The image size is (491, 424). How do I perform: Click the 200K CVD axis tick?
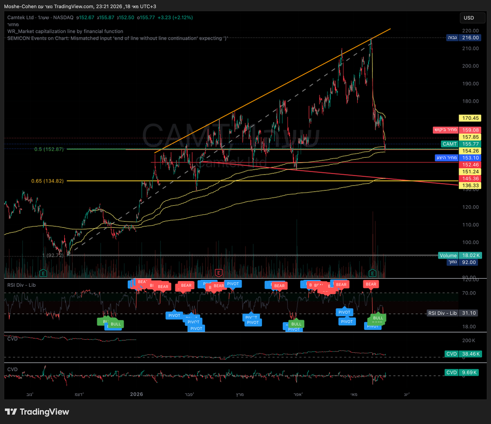pos(468,340)
